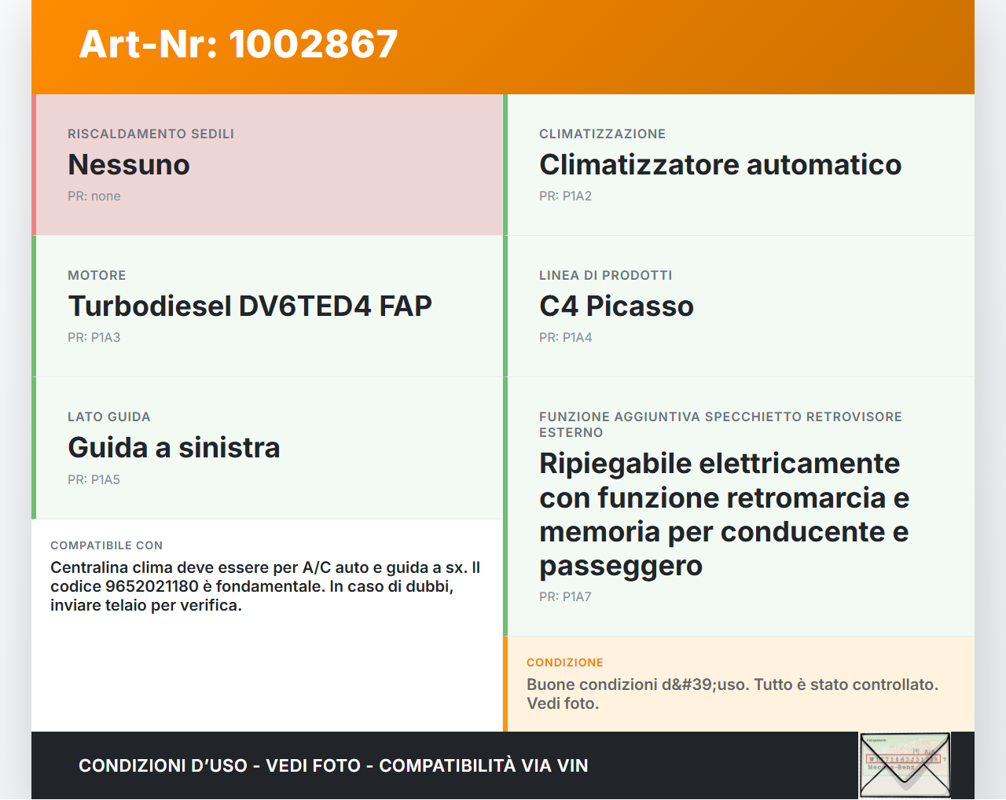Click the orange 'CONDIZIONE' heading
This screenshot has width=1006, height=800.
564,662
